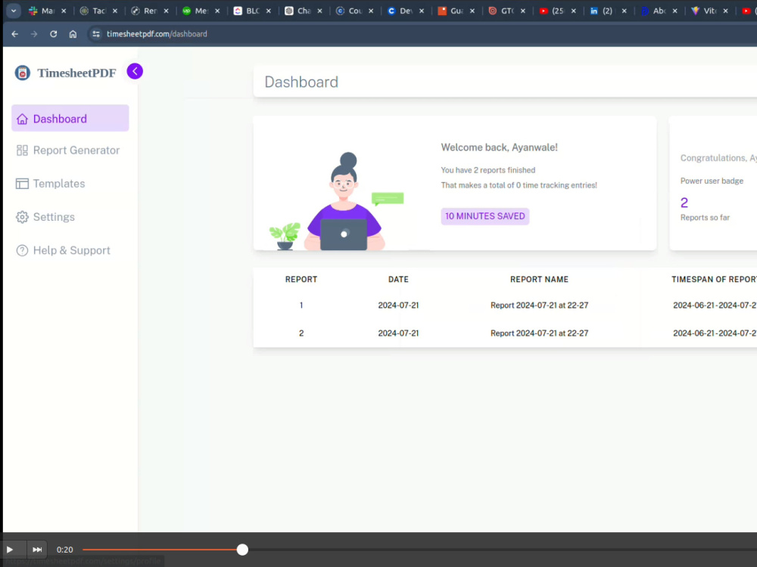Click the browser forward arrow
Image resolution: width=757 pixels, height=567 pixels.
34,34
